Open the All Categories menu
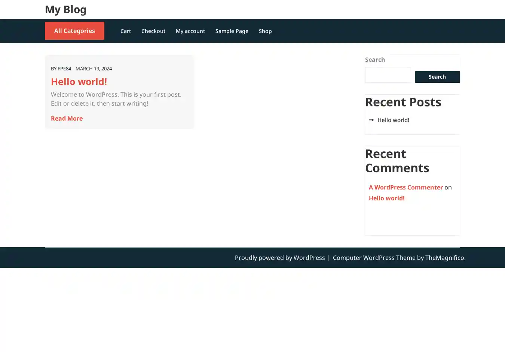This screenshot has height=352, width=505. 74,31
